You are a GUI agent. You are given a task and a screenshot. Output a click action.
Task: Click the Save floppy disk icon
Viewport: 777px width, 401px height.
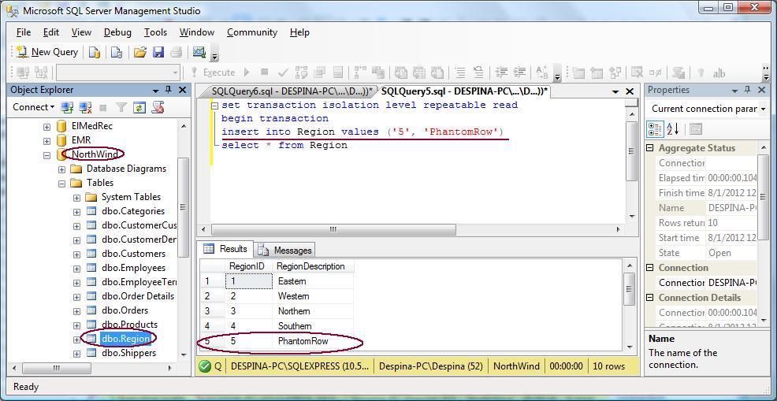point(158,52)
